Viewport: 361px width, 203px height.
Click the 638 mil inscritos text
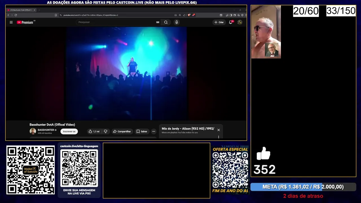coord(45,133)
